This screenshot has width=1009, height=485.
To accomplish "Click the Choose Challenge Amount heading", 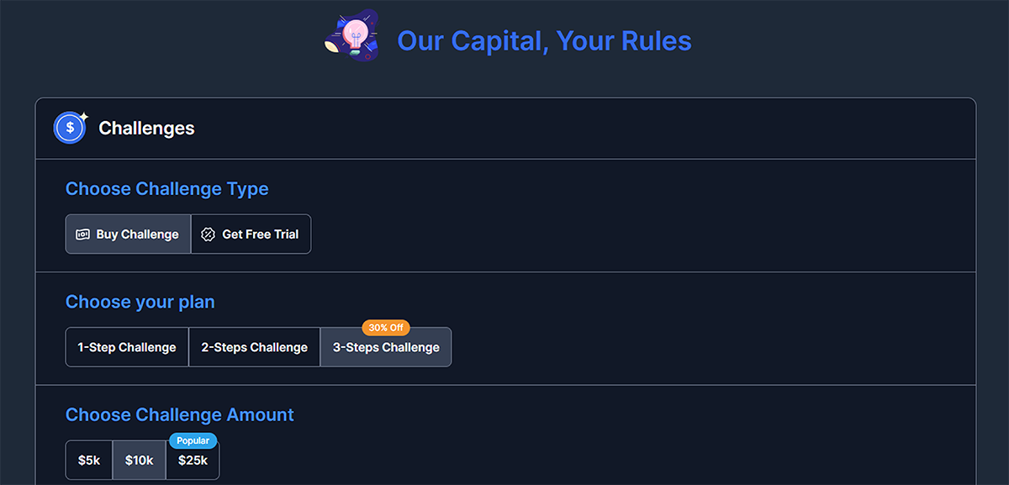I will 180,414.
